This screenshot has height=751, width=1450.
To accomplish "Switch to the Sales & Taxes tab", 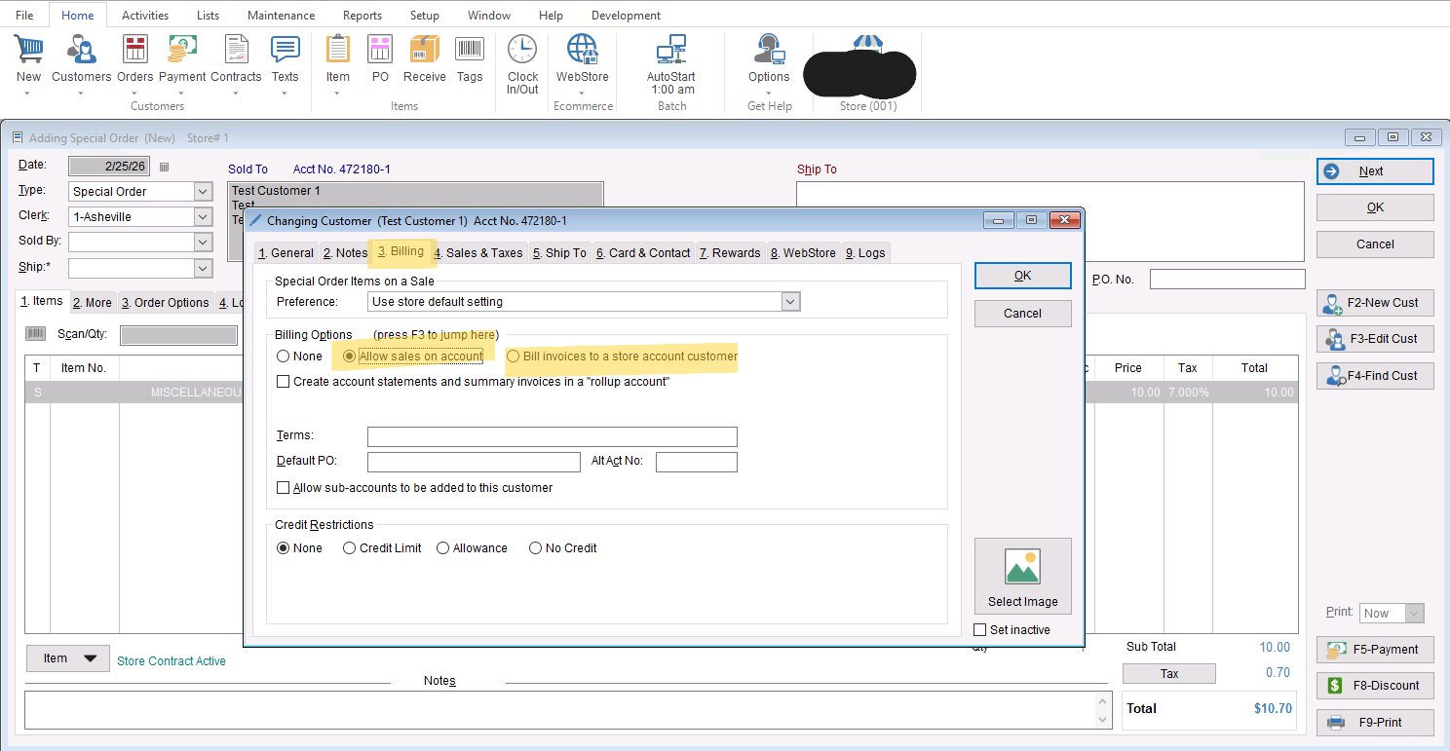I will click(478, 253).
